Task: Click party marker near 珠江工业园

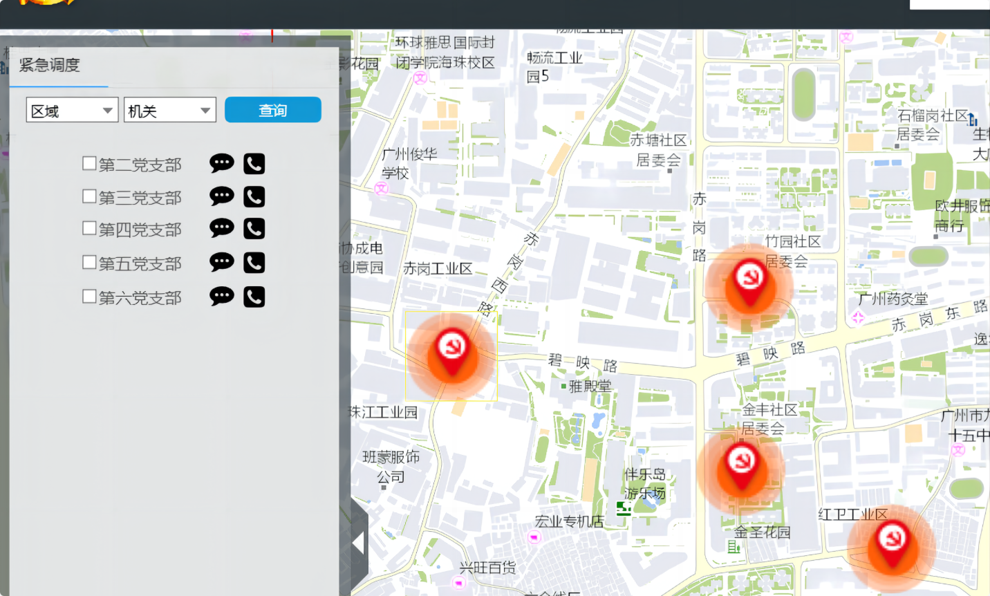Action: click(452, 355)
